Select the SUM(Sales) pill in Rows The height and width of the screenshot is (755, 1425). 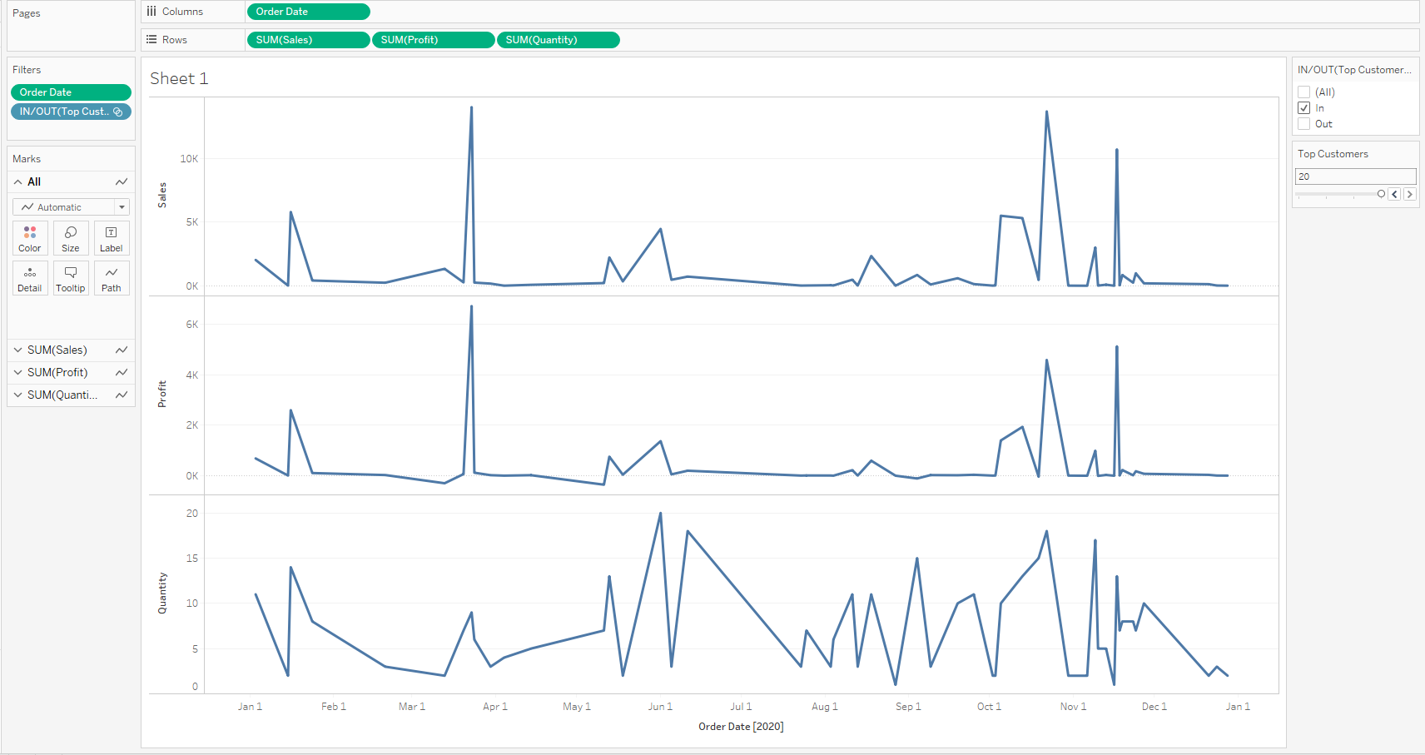[308, 40]
